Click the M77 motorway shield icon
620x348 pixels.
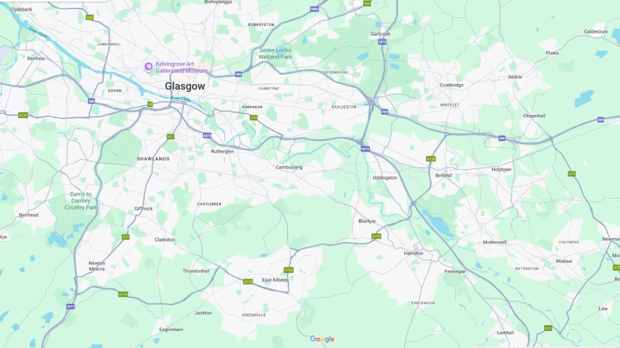(x=70, y=306)
